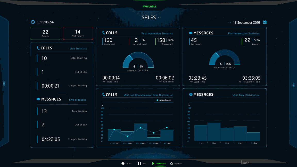Image resolution: width=297 pixels, height=167 pixels.
Task: Open the calendar date picker icon
Action: coord(265,22)
